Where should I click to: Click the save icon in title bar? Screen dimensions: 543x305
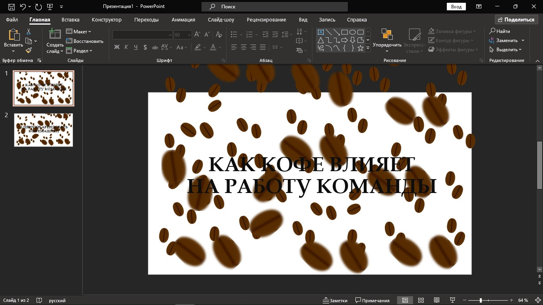pos(12,7)
